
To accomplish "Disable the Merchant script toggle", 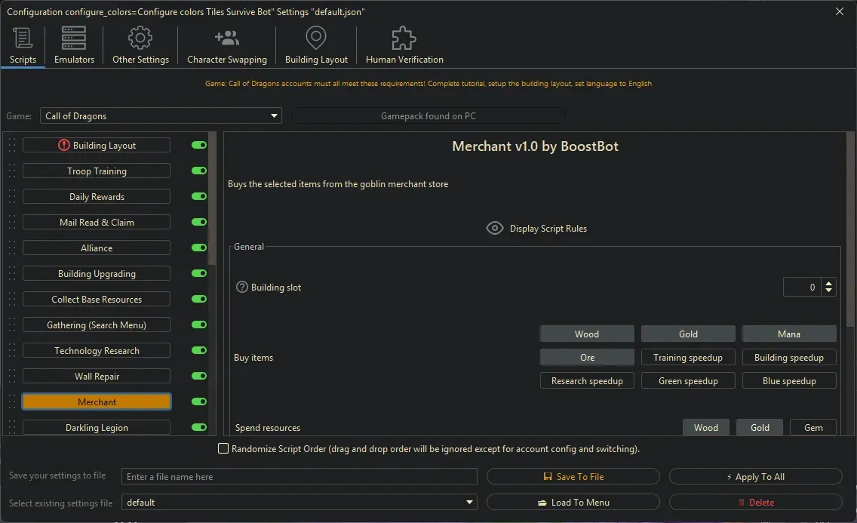I will pos(198,401).
